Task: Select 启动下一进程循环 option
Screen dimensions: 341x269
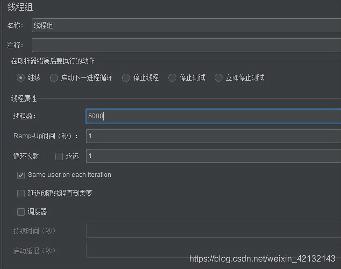Action: [54, 78]
